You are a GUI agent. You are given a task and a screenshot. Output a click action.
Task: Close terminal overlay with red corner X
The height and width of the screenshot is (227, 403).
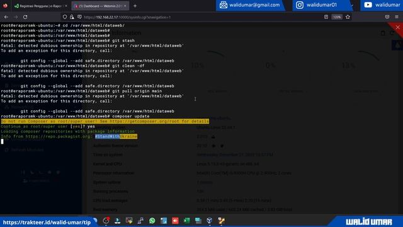397,27
